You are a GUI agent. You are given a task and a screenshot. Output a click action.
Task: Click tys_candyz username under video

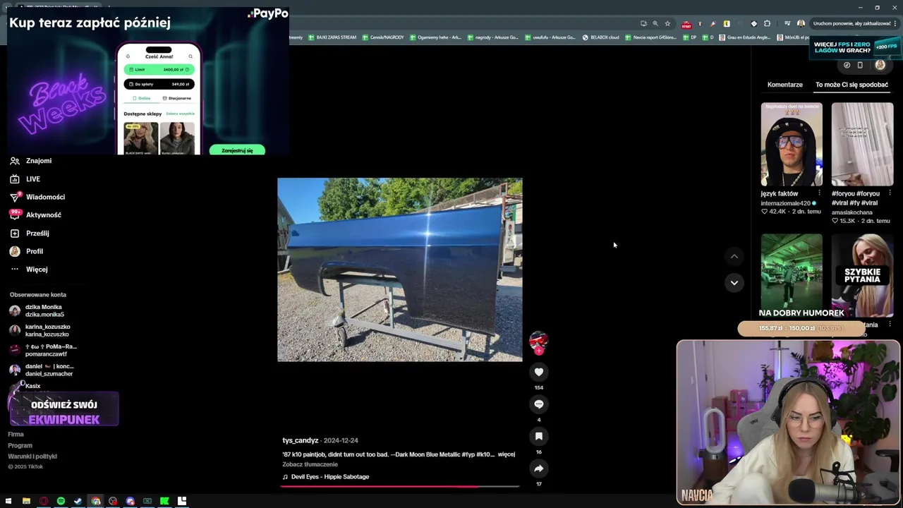pos(301,440)
